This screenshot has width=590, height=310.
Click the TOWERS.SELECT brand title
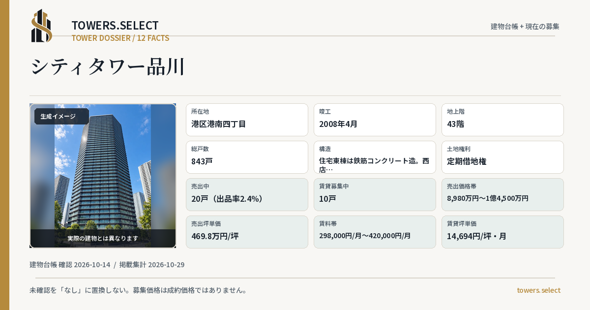click(x=115, y=26)
